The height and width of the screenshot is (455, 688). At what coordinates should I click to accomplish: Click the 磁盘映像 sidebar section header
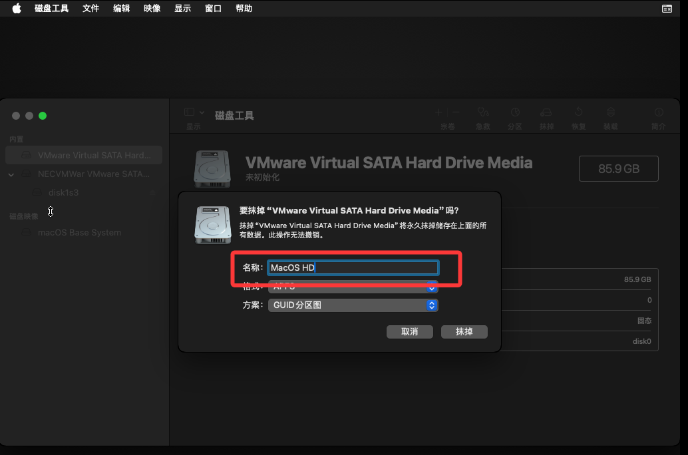[24, 216]
